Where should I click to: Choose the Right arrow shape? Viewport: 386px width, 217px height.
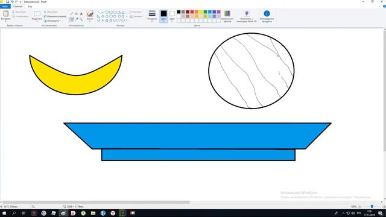pyautogui.click(x=115, y=16)
